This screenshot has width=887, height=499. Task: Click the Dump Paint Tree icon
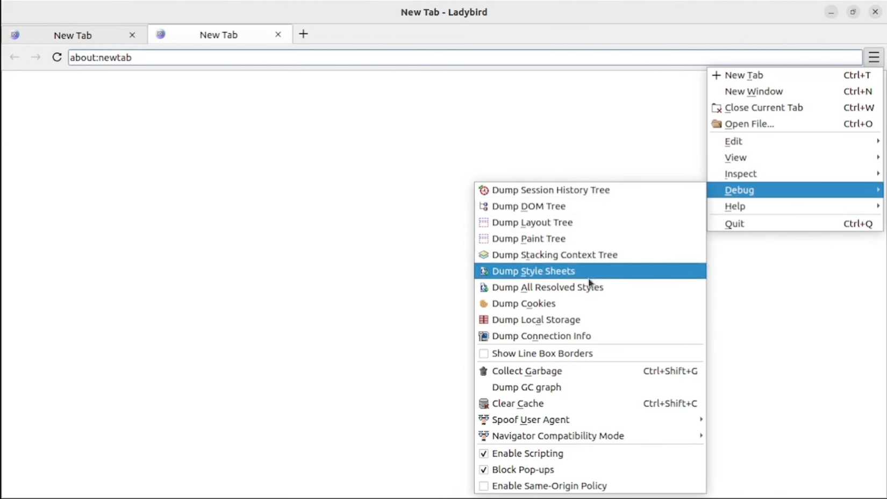tap(483, 239)
